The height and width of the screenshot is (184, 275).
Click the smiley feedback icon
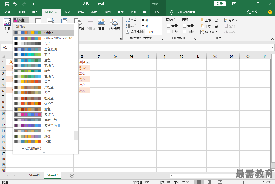point(270,12)
